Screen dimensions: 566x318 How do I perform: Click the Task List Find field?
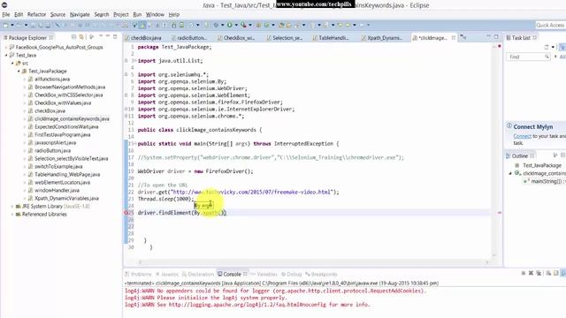pyautogui.click(x=528, y=57)
